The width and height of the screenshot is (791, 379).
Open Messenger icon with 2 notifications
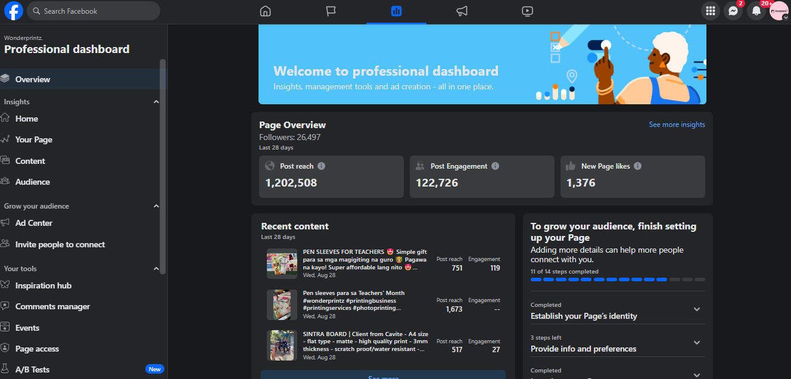[x=733, y=11]
